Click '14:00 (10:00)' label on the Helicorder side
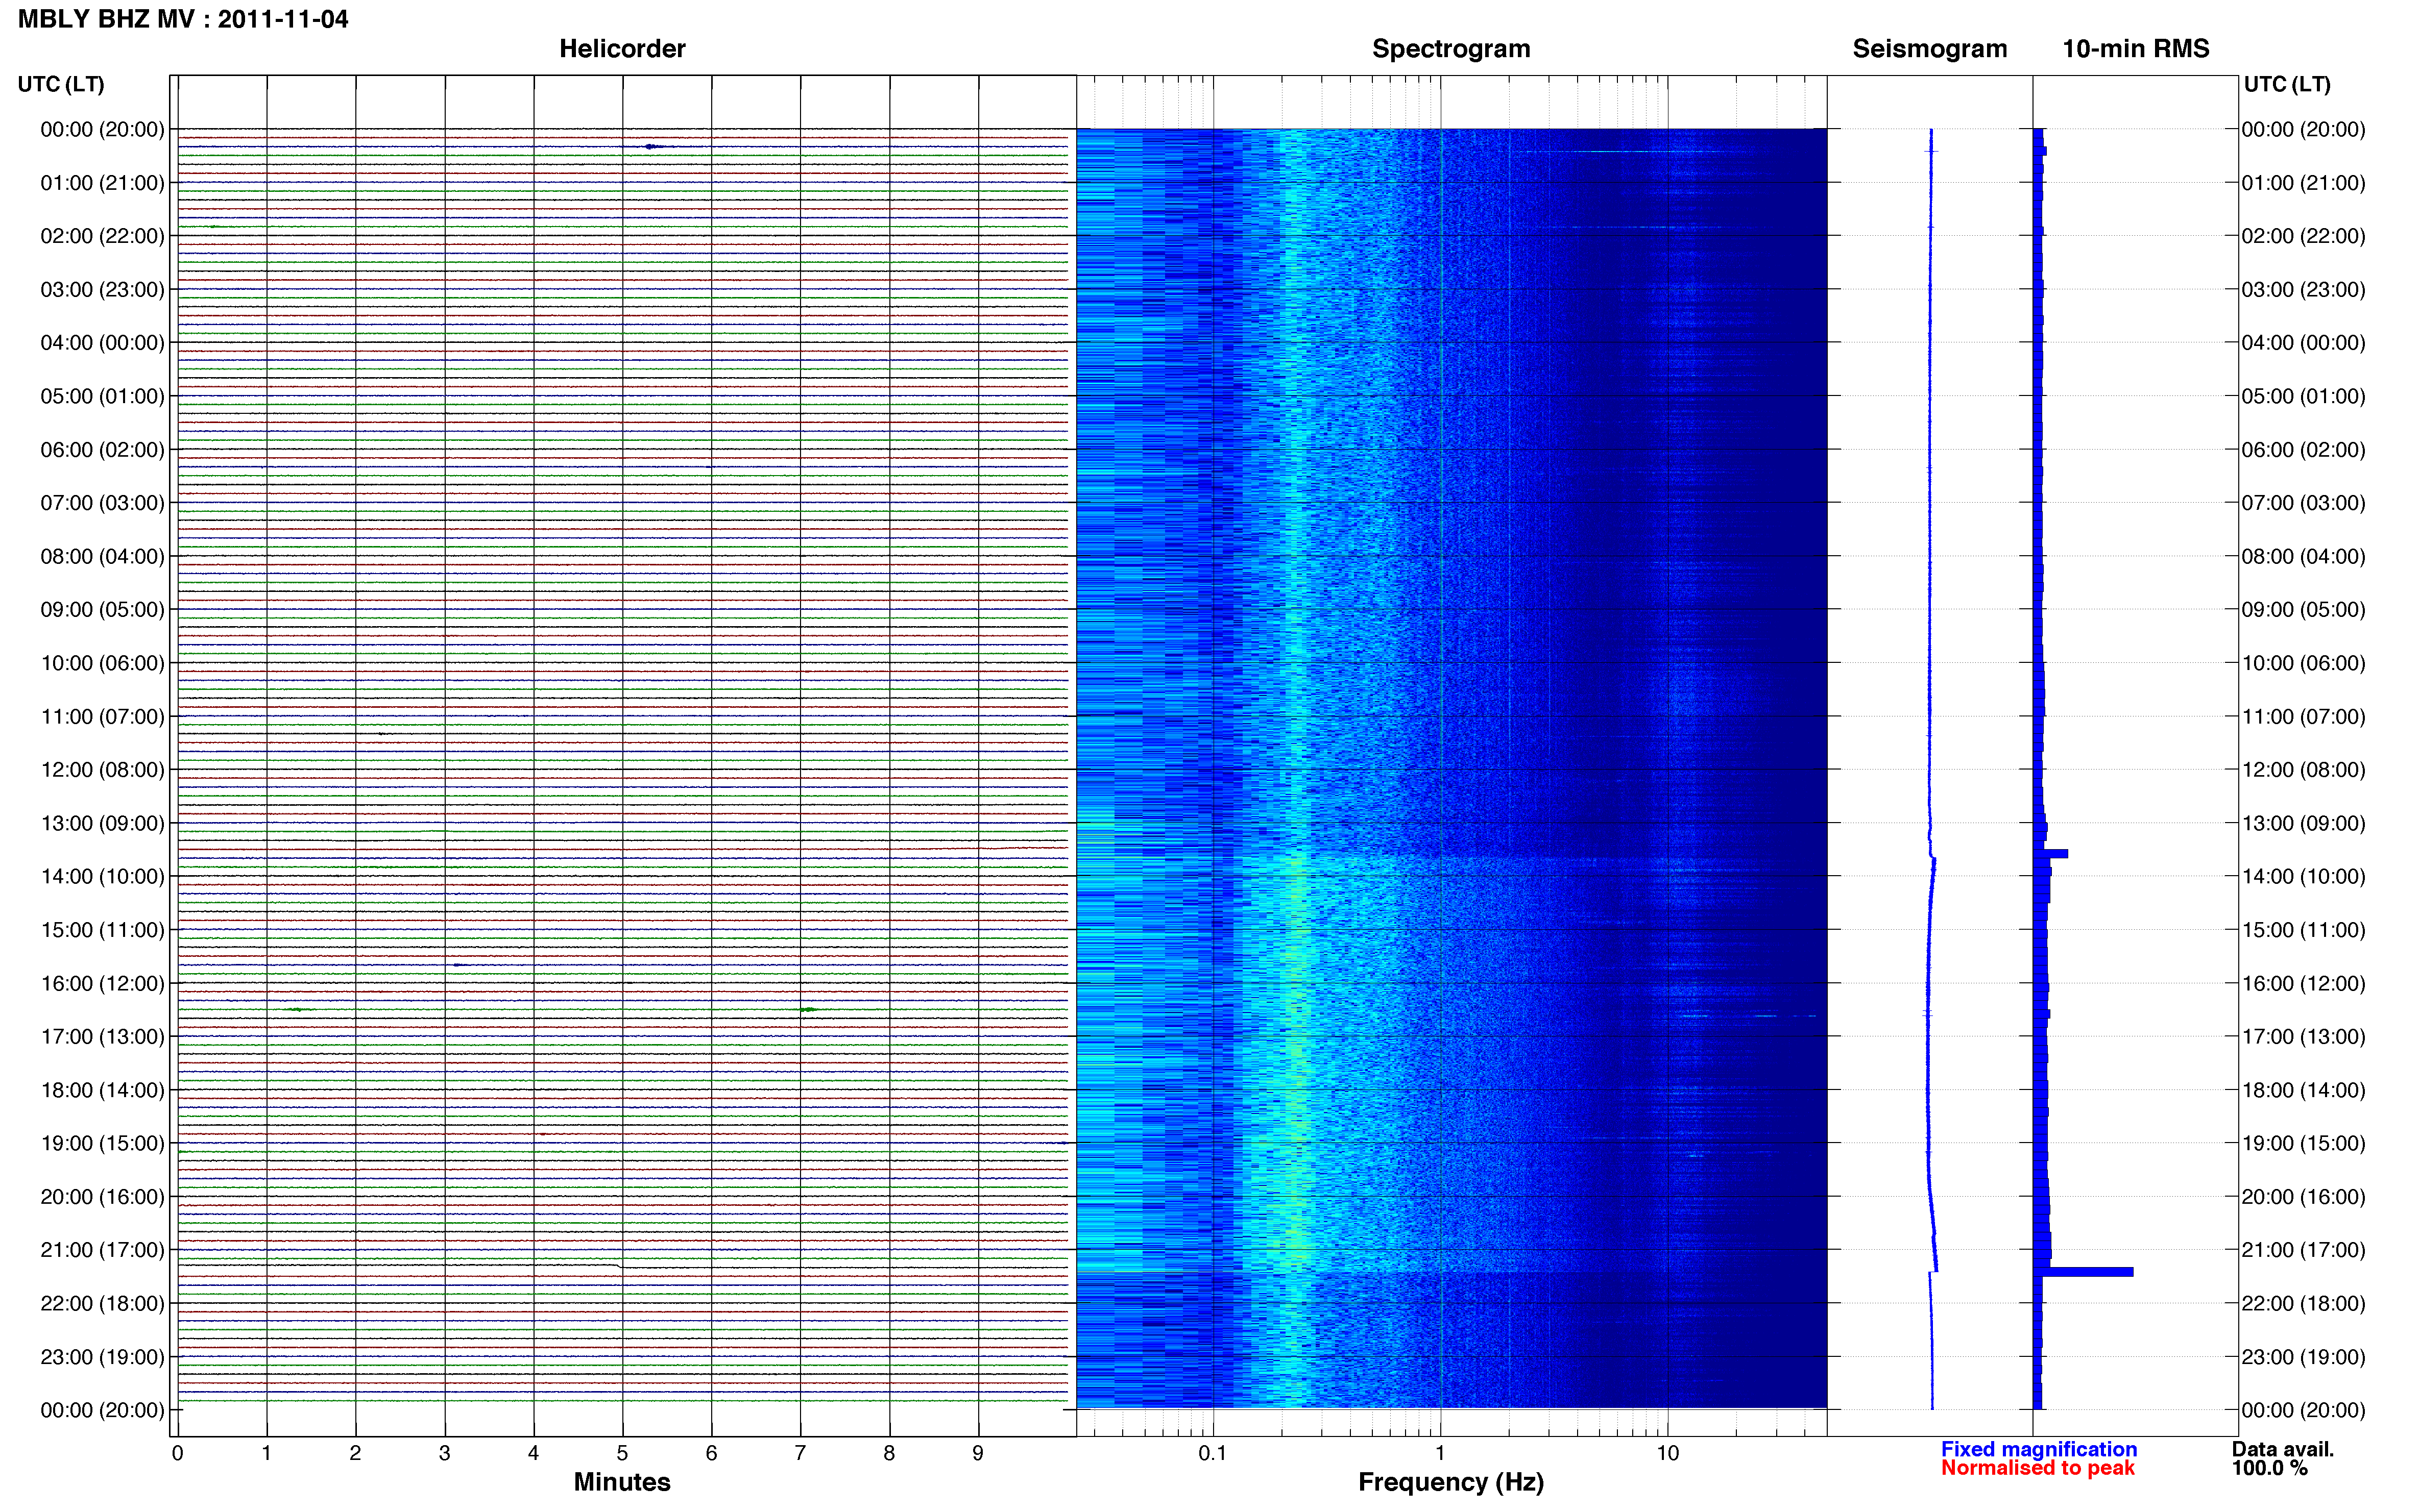This screenshot has width=2420, height=1512. [102, 877]
